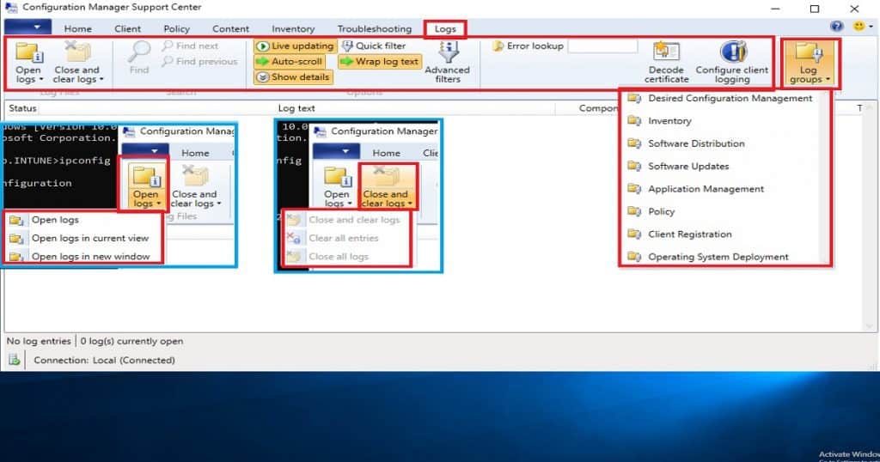Open the blue application menu dropdown
This screenshot has width=880, height=462.
pyautogui.click(x=28, y=27)
